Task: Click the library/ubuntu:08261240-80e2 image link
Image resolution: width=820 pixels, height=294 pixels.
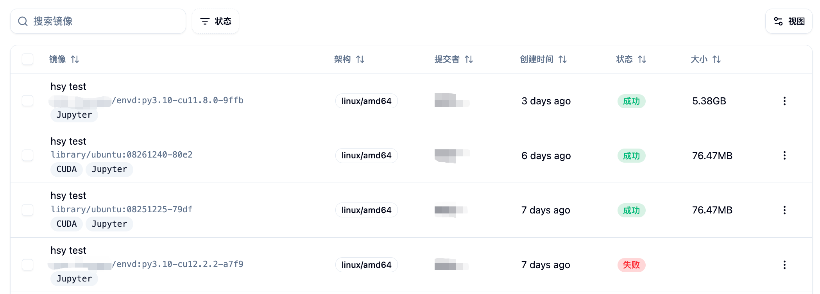Action: click(122, 155)
